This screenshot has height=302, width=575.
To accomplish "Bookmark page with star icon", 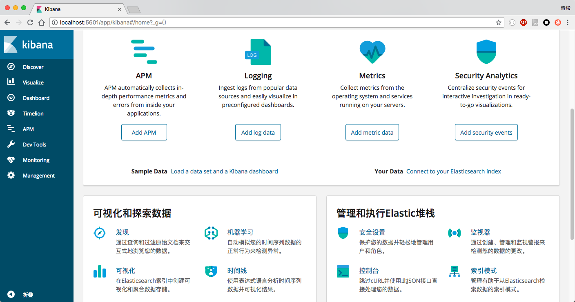I will 499,22.
